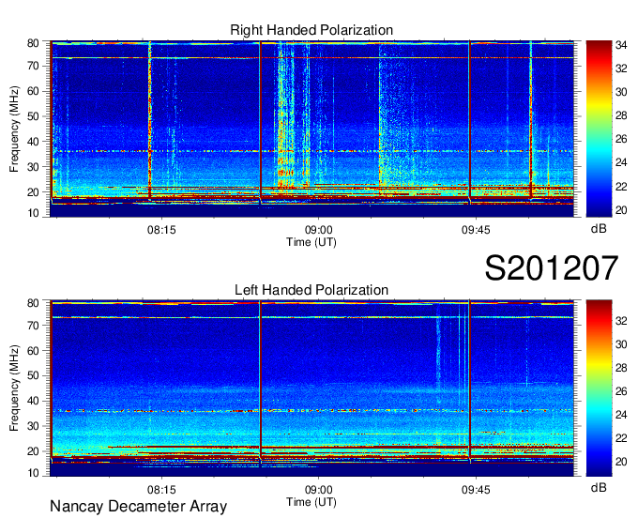
Task: Click the Right Handed Polarization spectrogram image
Action: tap(311, 129)
